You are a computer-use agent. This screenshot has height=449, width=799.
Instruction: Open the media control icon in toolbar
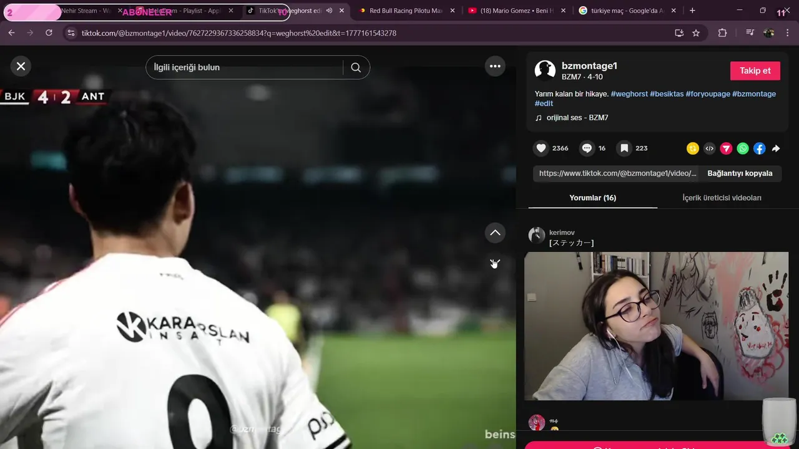click(x=750, y=33)
